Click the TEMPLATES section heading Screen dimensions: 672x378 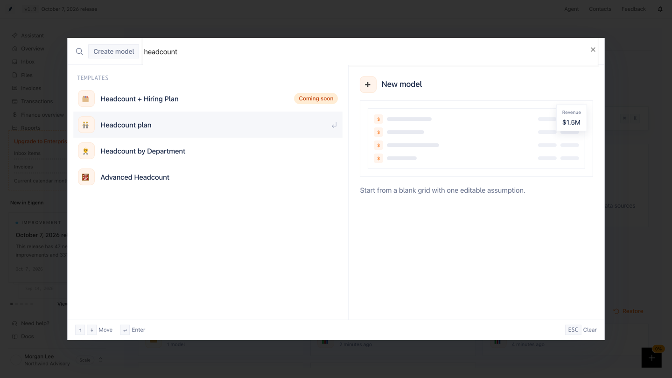click(93, 78)
